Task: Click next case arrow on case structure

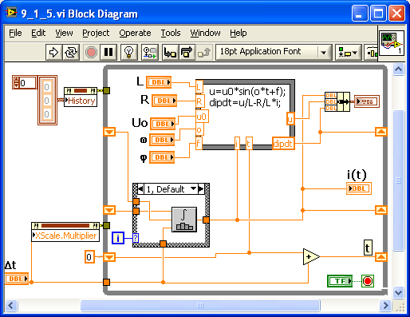Action: click(x=201, y=189)
